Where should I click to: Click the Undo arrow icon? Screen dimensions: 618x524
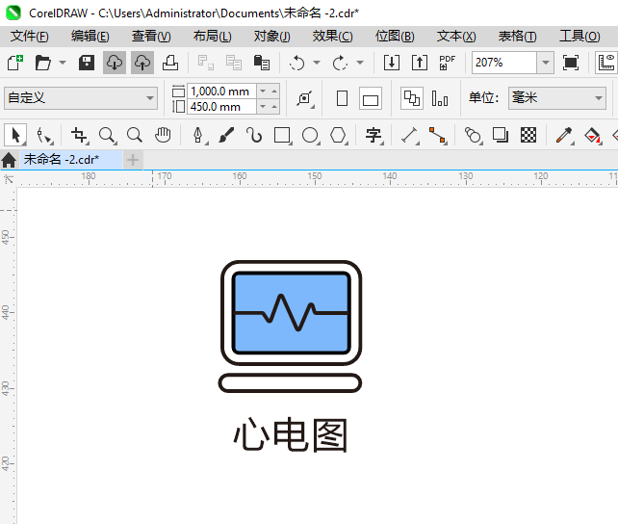pyautogui.click(x=296, y=63)
